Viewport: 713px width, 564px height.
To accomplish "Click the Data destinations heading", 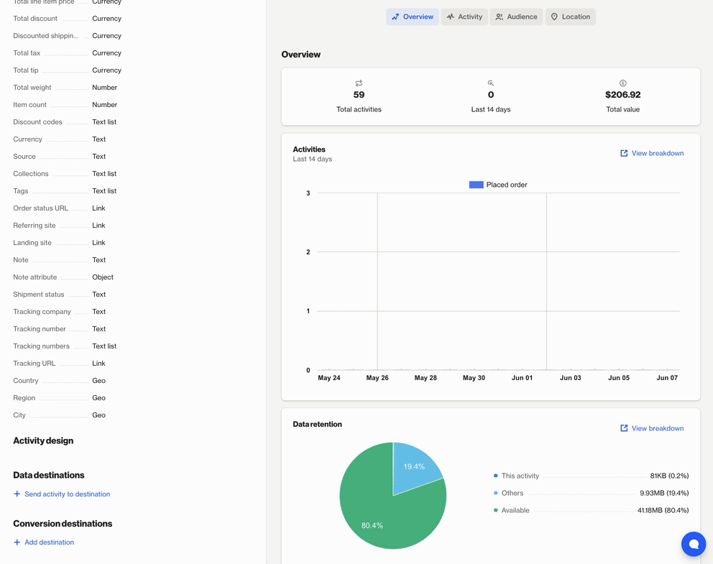I will coord(49,476).
